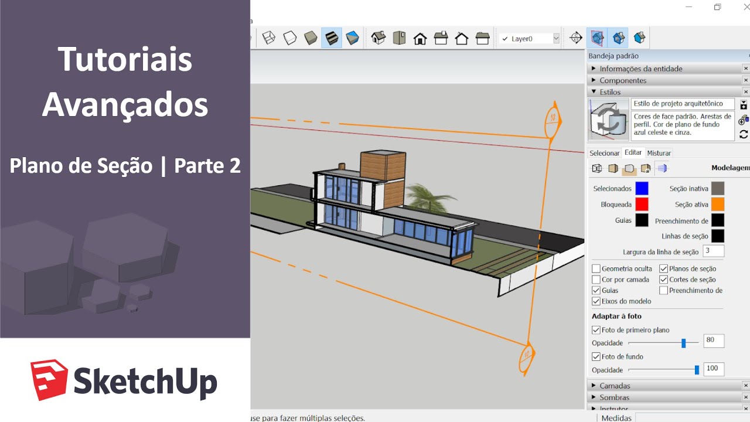Uncheck Foto de fundo checkbox
Screen dimensions: 750x422
tap(596, 356)
